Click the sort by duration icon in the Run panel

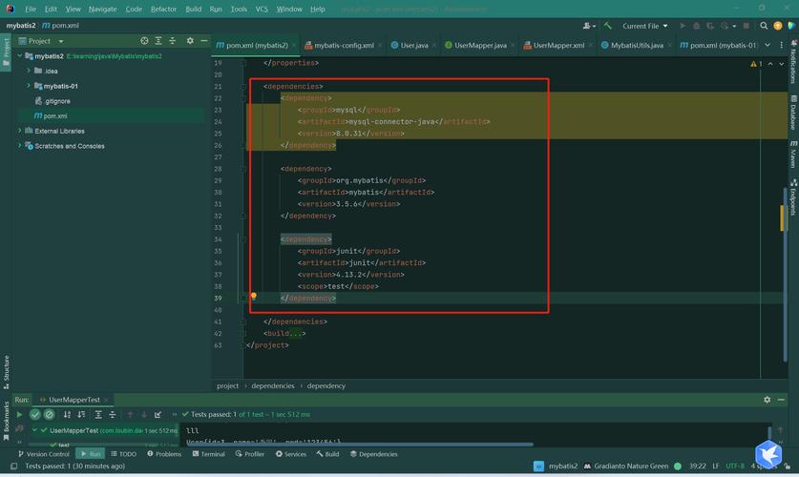[81, 414]
